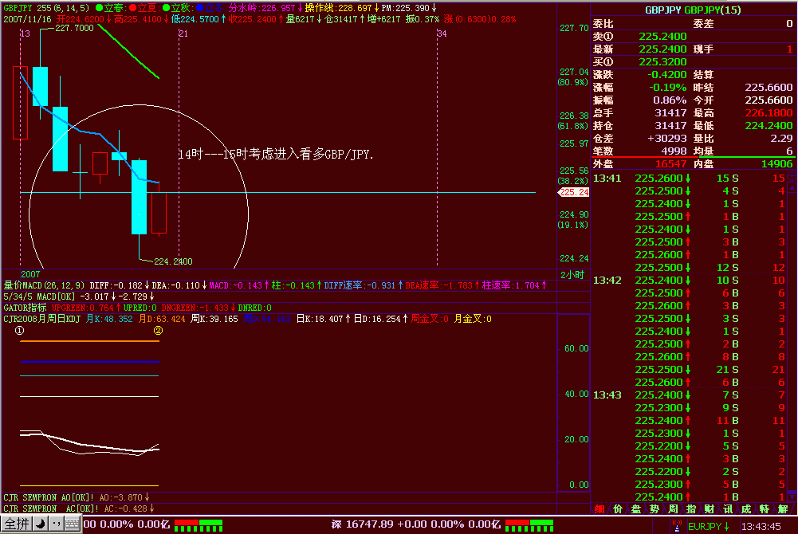
Task: Click the 最高 226.1800 value
Action: pyautogui.click(x=769, y=113)
